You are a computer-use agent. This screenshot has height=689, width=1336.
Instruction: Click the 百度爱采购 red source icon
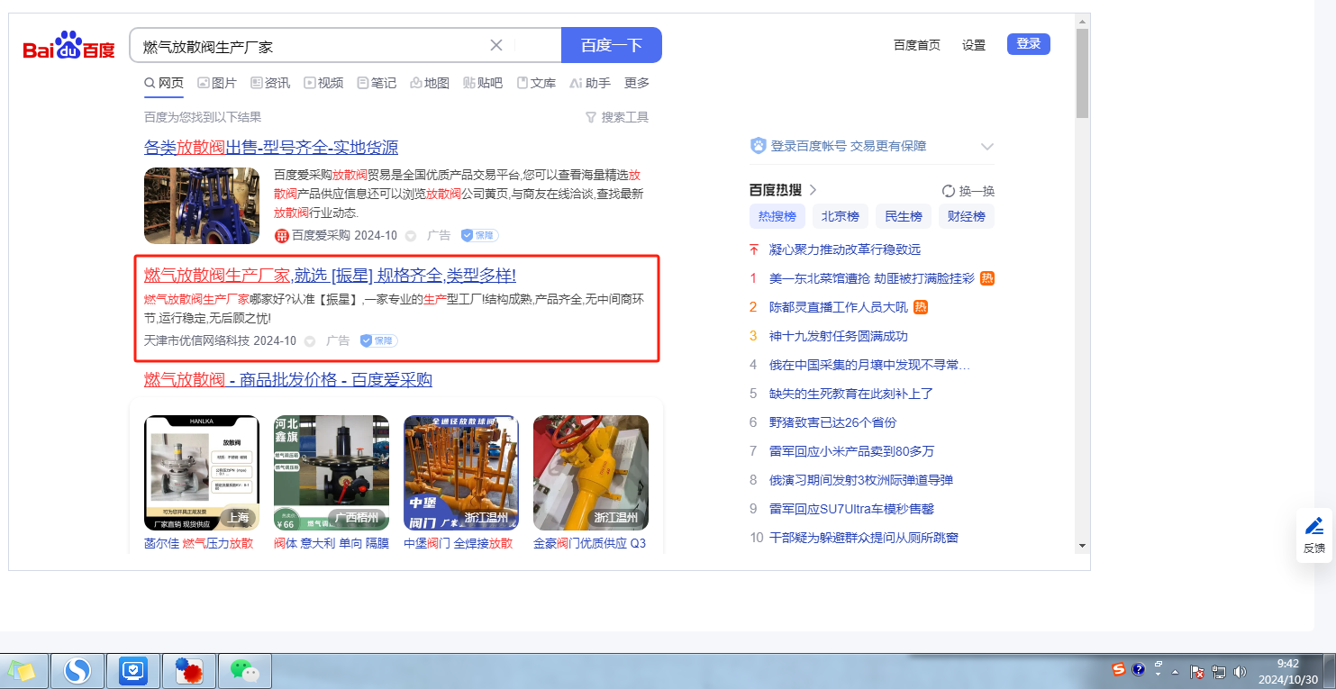[281, 235]
